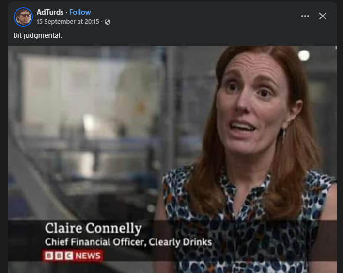The height and width of the screenshot is (273, 343).
Task: Click the dark lower-third caption banner
Action: 172,240
